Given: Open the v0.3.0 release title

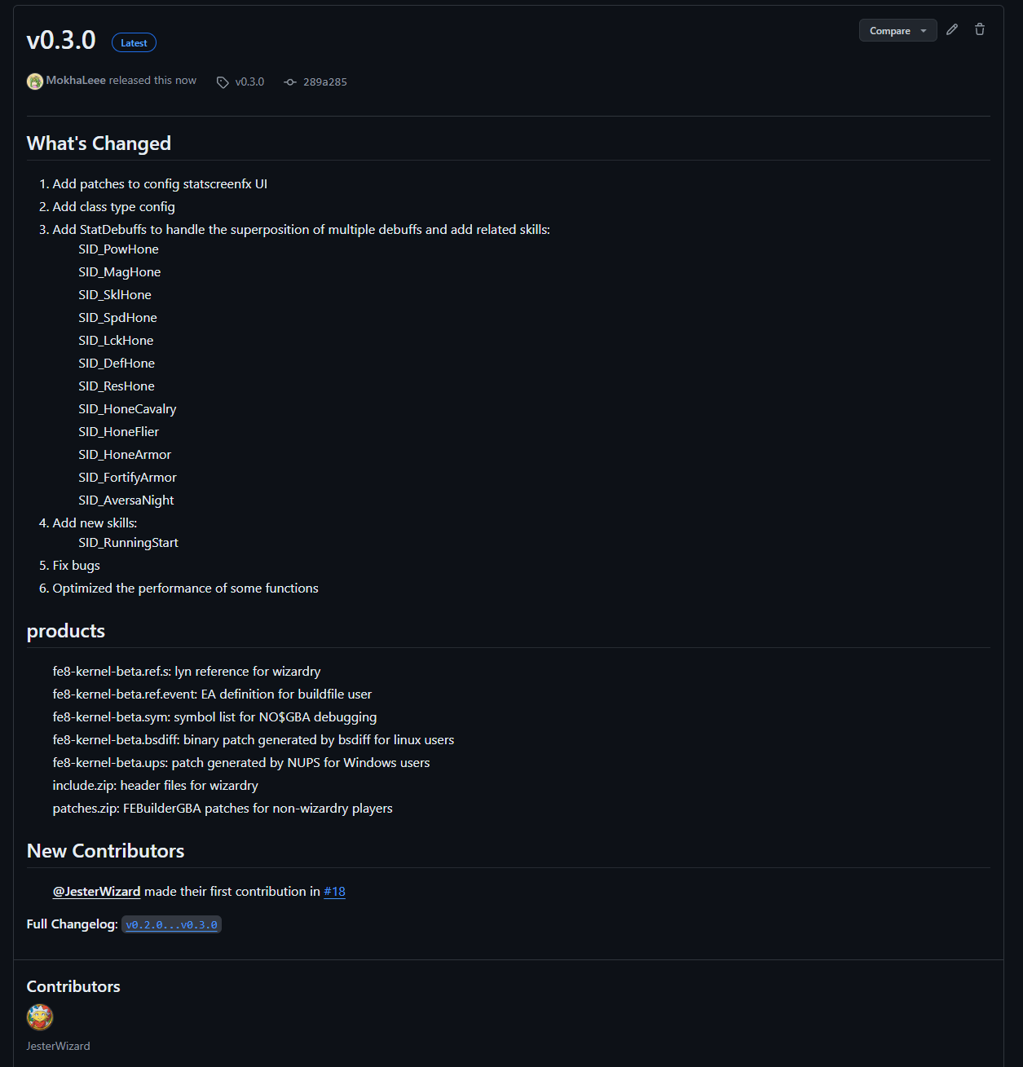Looking at the screenshot, I should 61,40.
